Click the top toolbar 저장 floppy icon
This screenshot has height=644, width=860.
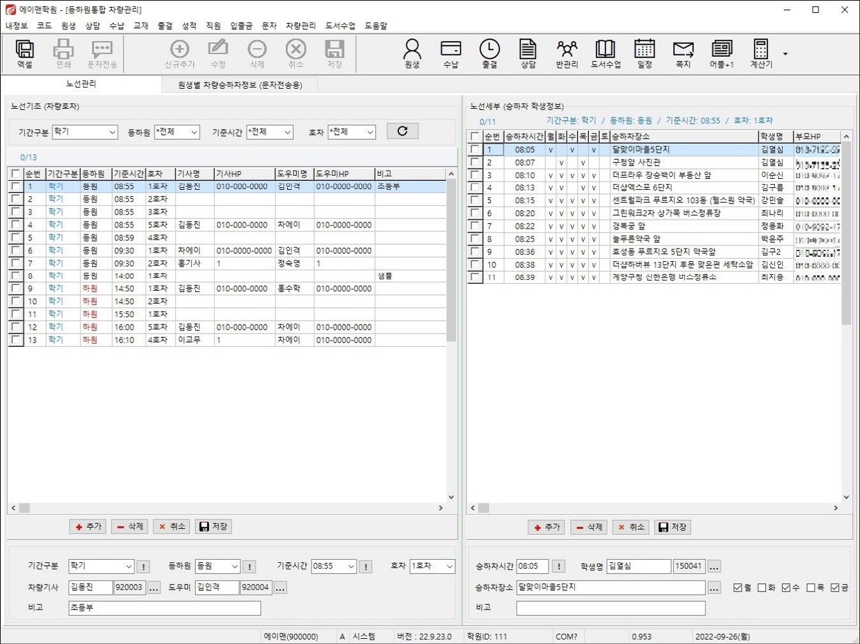334,54
